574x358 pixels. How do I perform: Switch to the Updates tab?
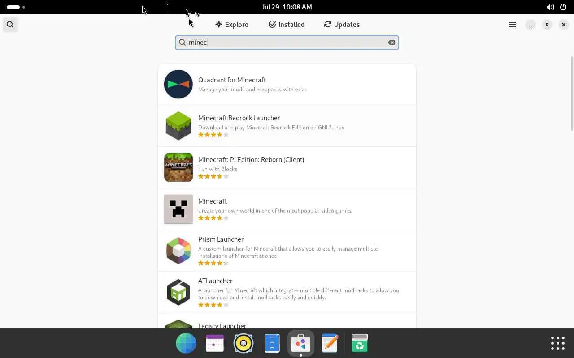(x=342, y=25)
